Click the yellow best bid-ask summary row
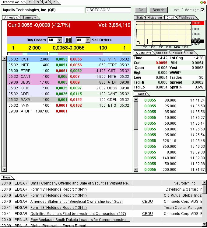The height and width of the screenshot is (228, 207). pos(69,48)
